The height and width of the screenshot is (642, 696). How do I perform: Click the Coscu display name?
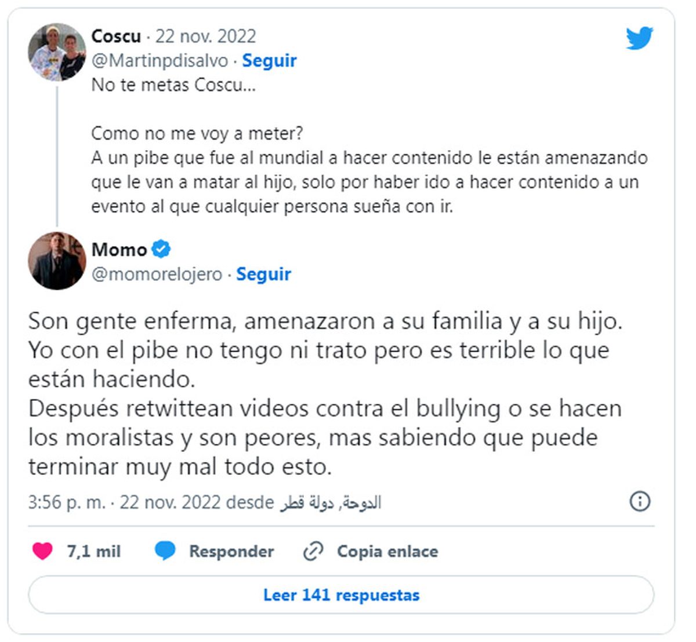point(116,36)
